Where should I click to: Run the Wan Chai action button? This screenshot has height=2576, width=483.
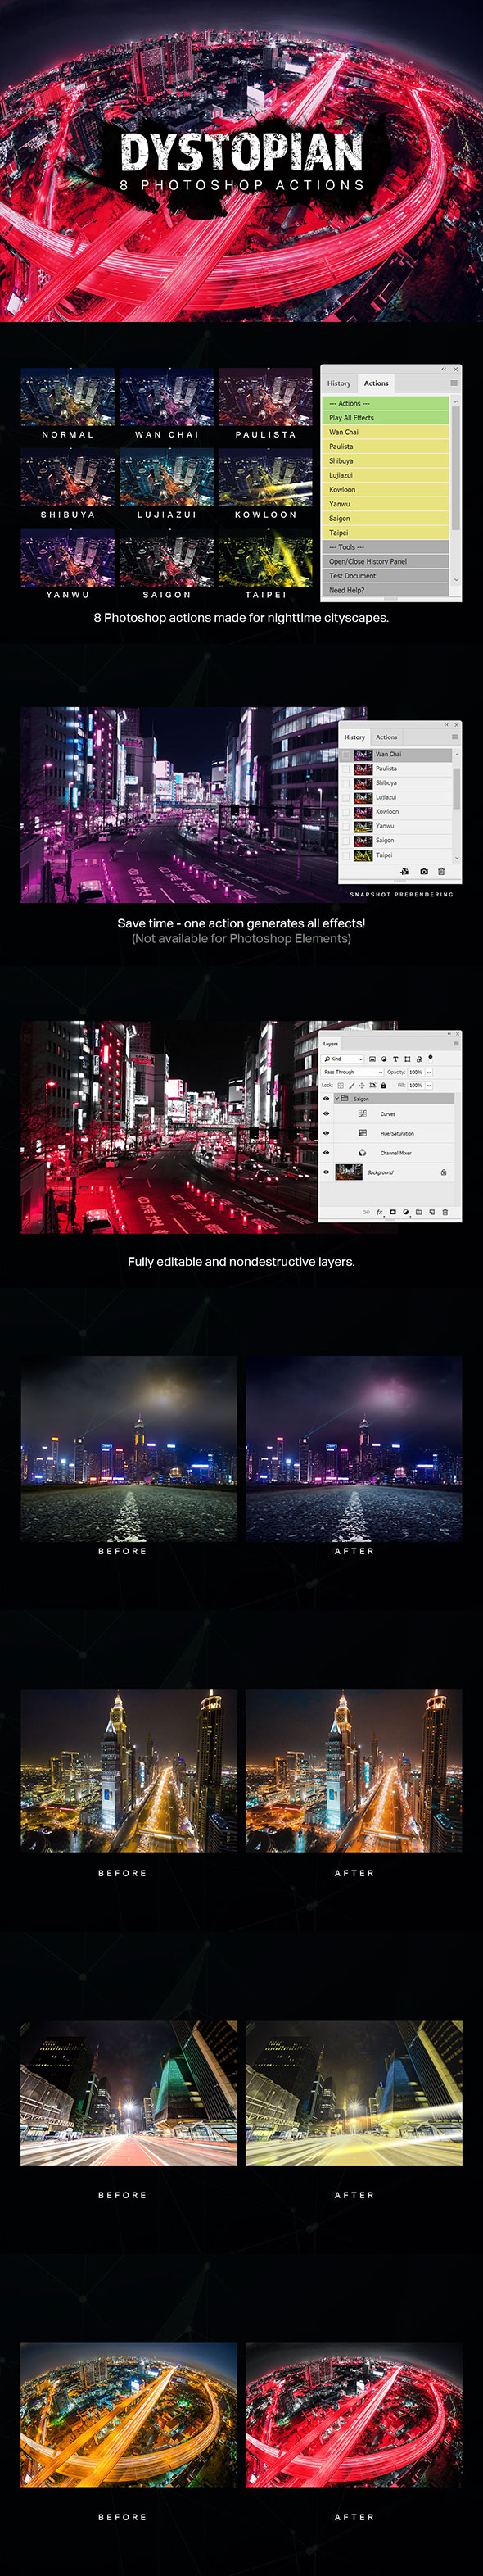386,432
